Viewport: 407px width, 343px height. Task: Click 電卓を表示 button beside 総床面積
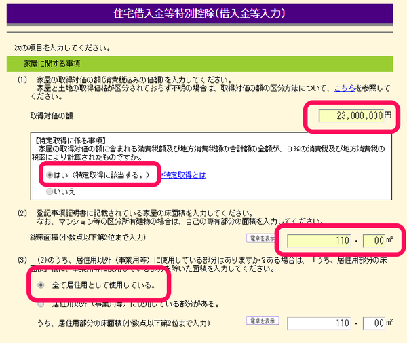point(263,238)
